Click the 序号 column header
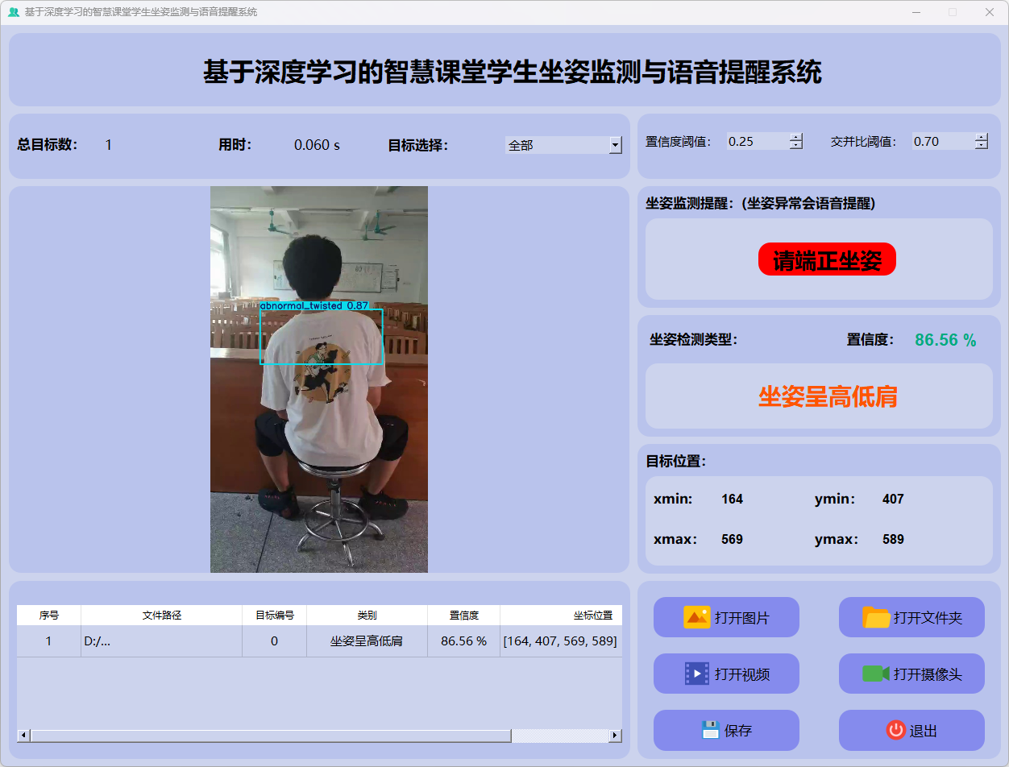This screenshot has height=767, width=1009. pyautogui.click(x=49, y=616)
